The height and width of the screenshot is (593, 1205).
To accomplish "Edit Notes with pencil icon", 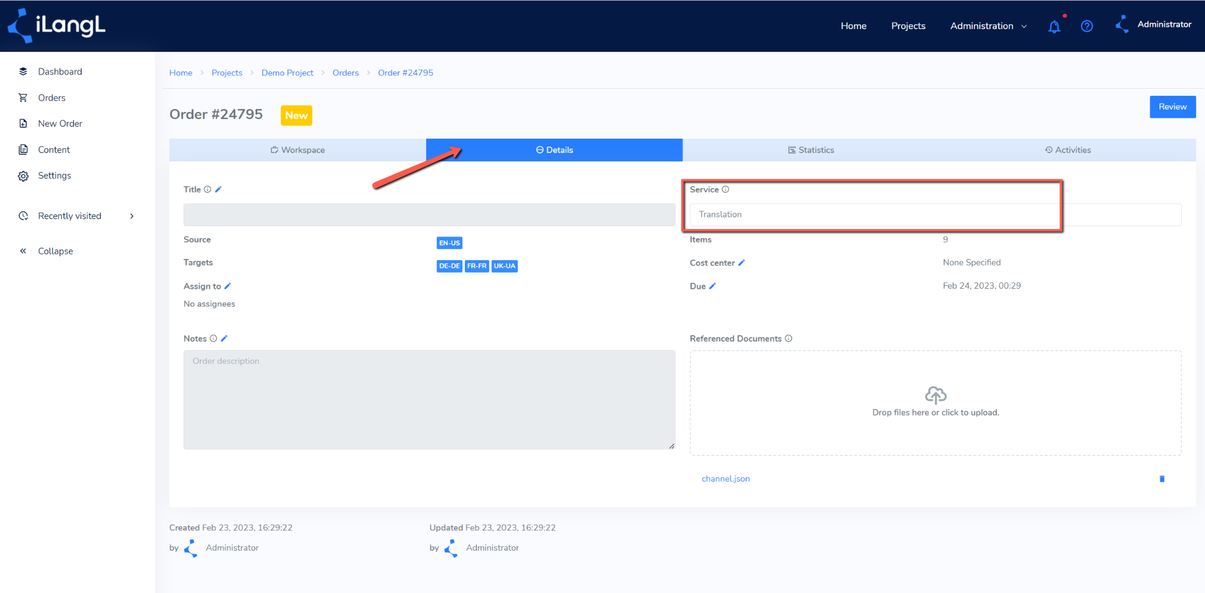I will click(224, 339).
